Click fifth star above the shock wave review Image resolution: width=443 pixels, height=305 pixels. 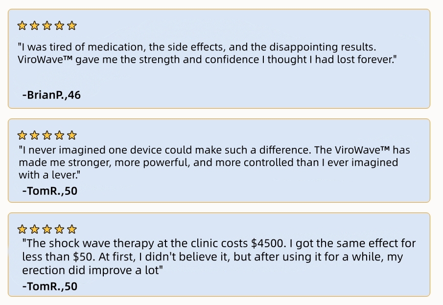(72, 229)
